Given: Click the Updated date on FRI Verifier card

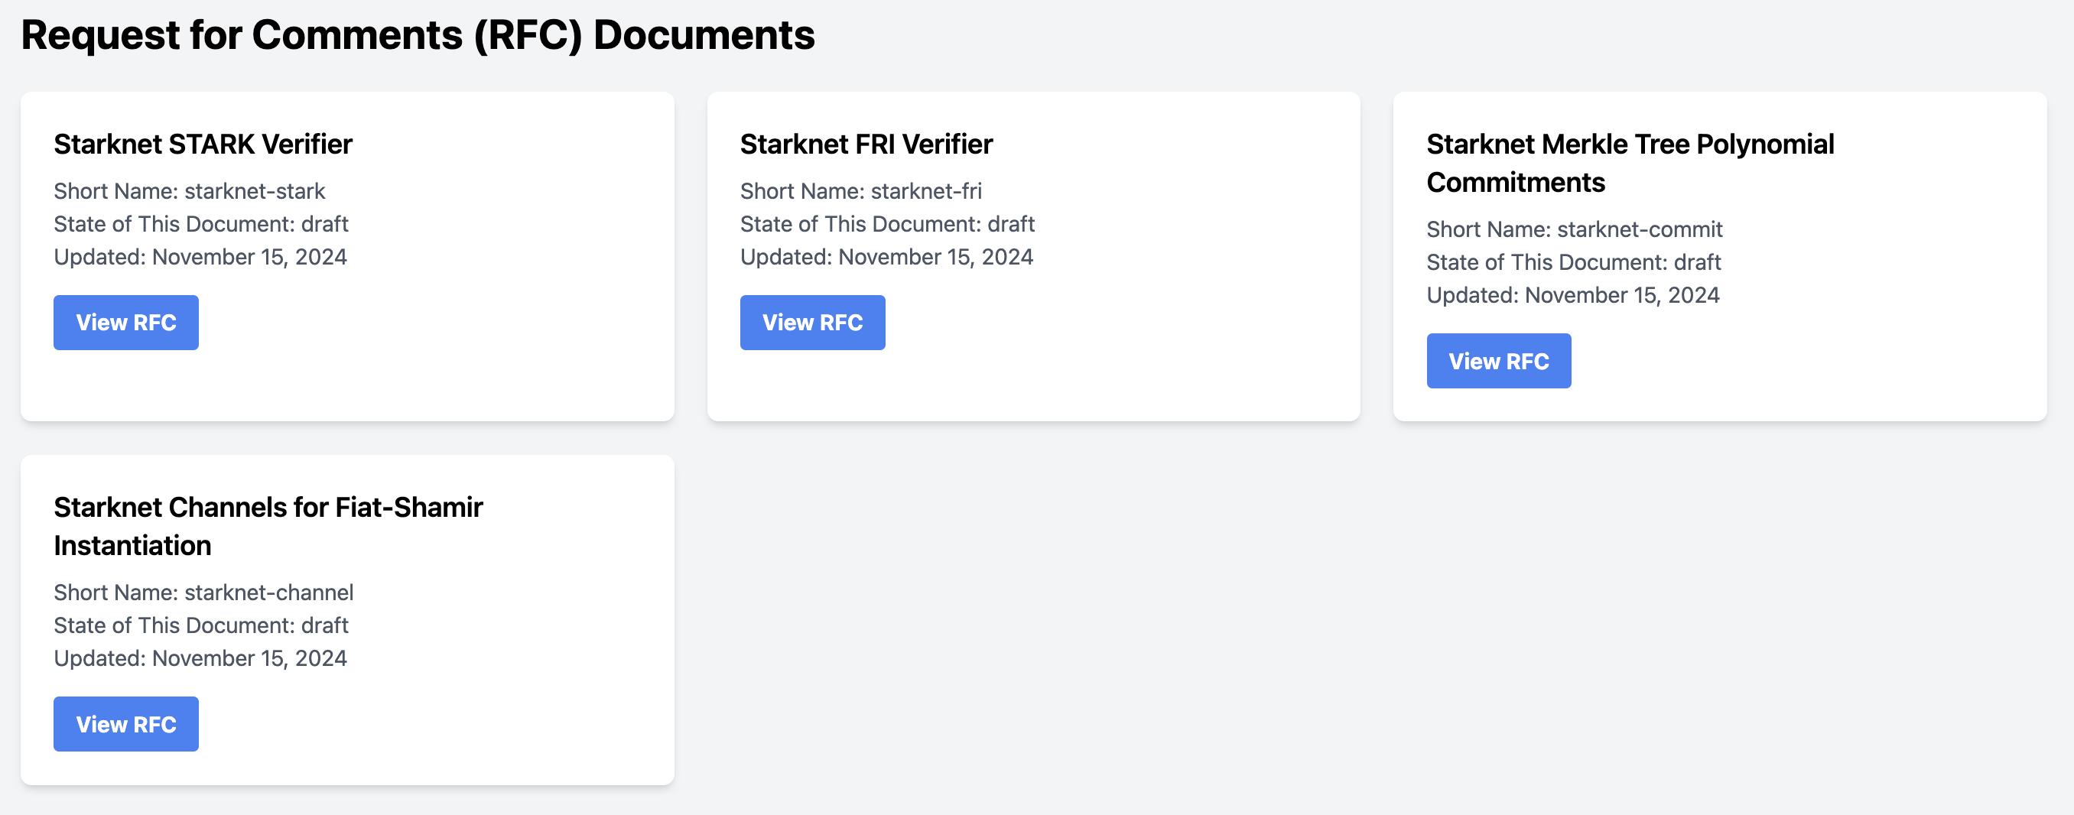Looking at the screenshot, I should pyautogui.click(x=886, y=257).
